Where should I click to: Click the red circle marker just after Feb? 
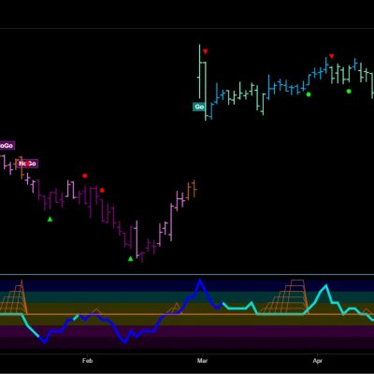pyautogui.click(x=102, y=191)
